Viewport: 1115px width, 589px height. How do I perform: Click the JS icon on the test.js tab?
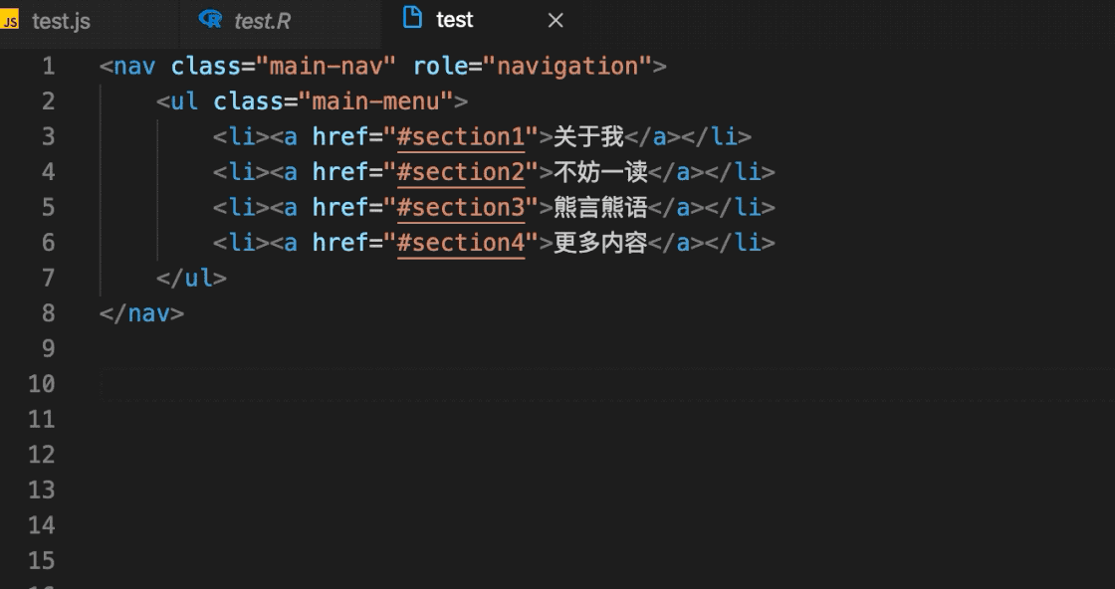pos(10,21)
